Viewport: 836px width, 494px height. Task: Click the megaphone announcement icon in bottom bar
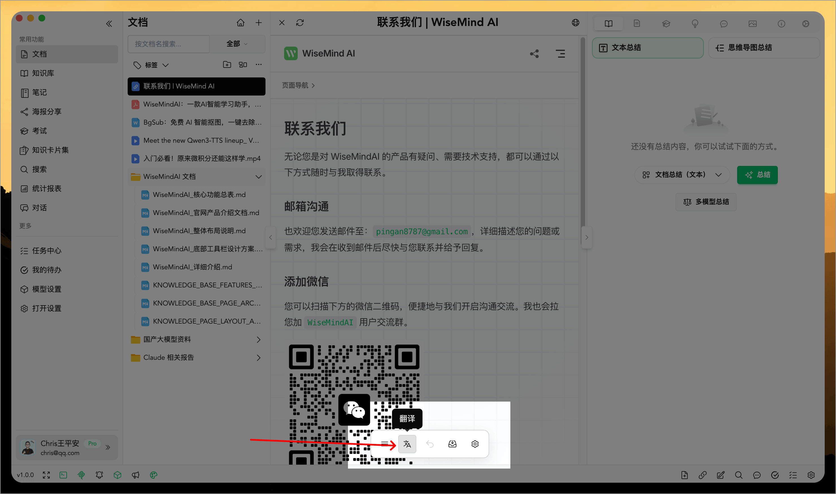pos(136,475)
